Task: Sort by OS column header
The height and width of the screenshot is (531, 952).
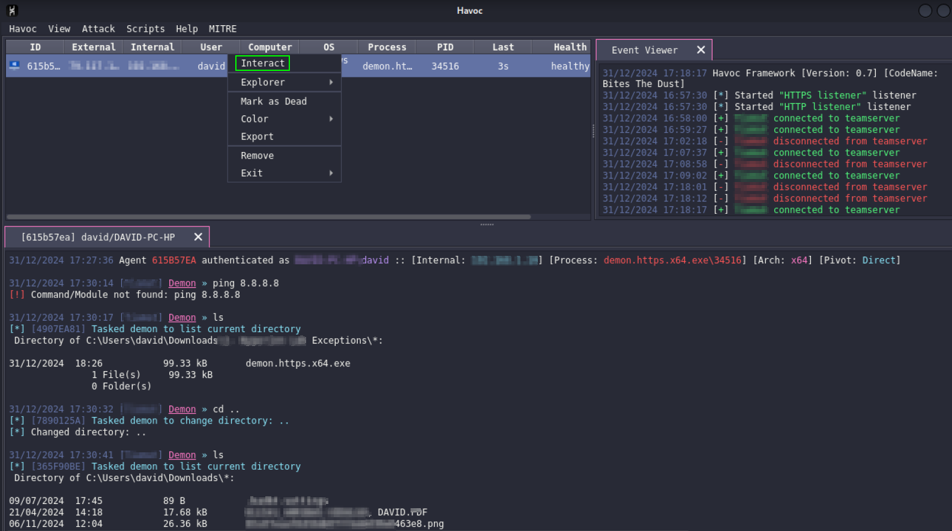Action: pyautogui.click(x=329, y=47)
